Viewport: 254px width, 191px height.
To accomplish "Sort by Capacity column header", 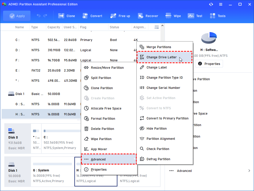I will click(x=54, y=27).
